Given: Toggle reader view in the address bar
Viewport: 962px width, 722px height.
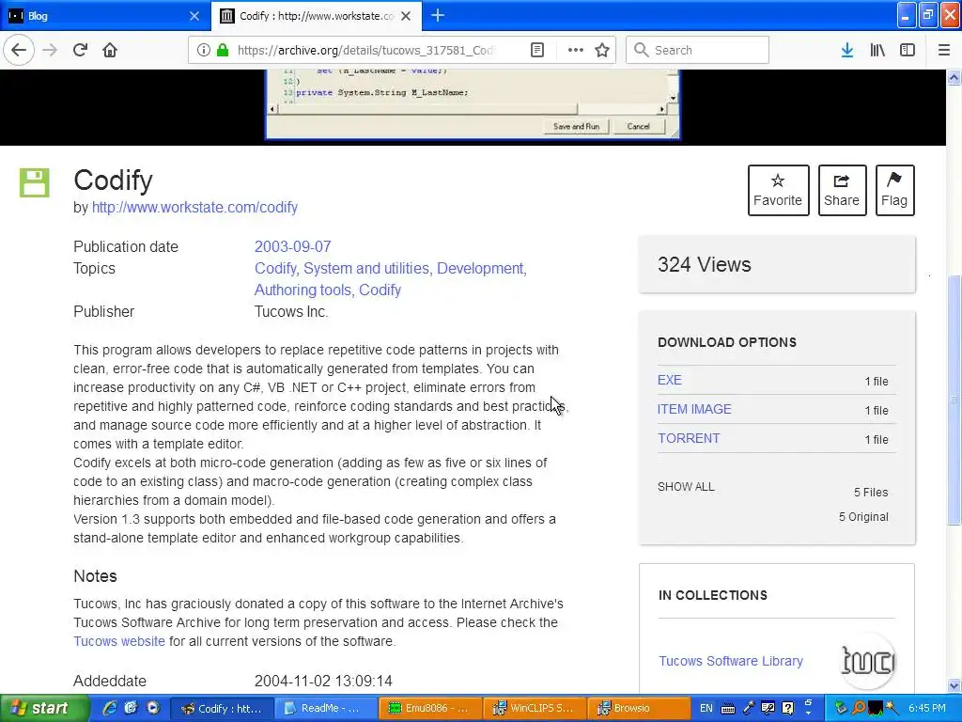Looking at the screenshot, I should [x=537, y=50].
